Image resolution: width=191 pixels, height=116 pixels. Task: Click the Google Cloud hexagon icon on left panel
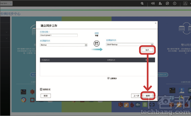coord(24,100)
